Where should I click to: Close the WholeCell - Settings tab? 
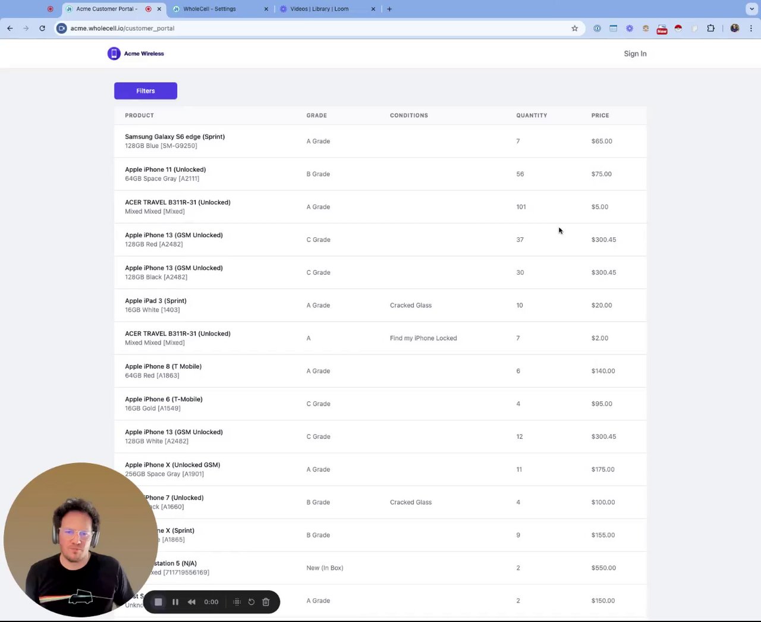click(266, 9)
